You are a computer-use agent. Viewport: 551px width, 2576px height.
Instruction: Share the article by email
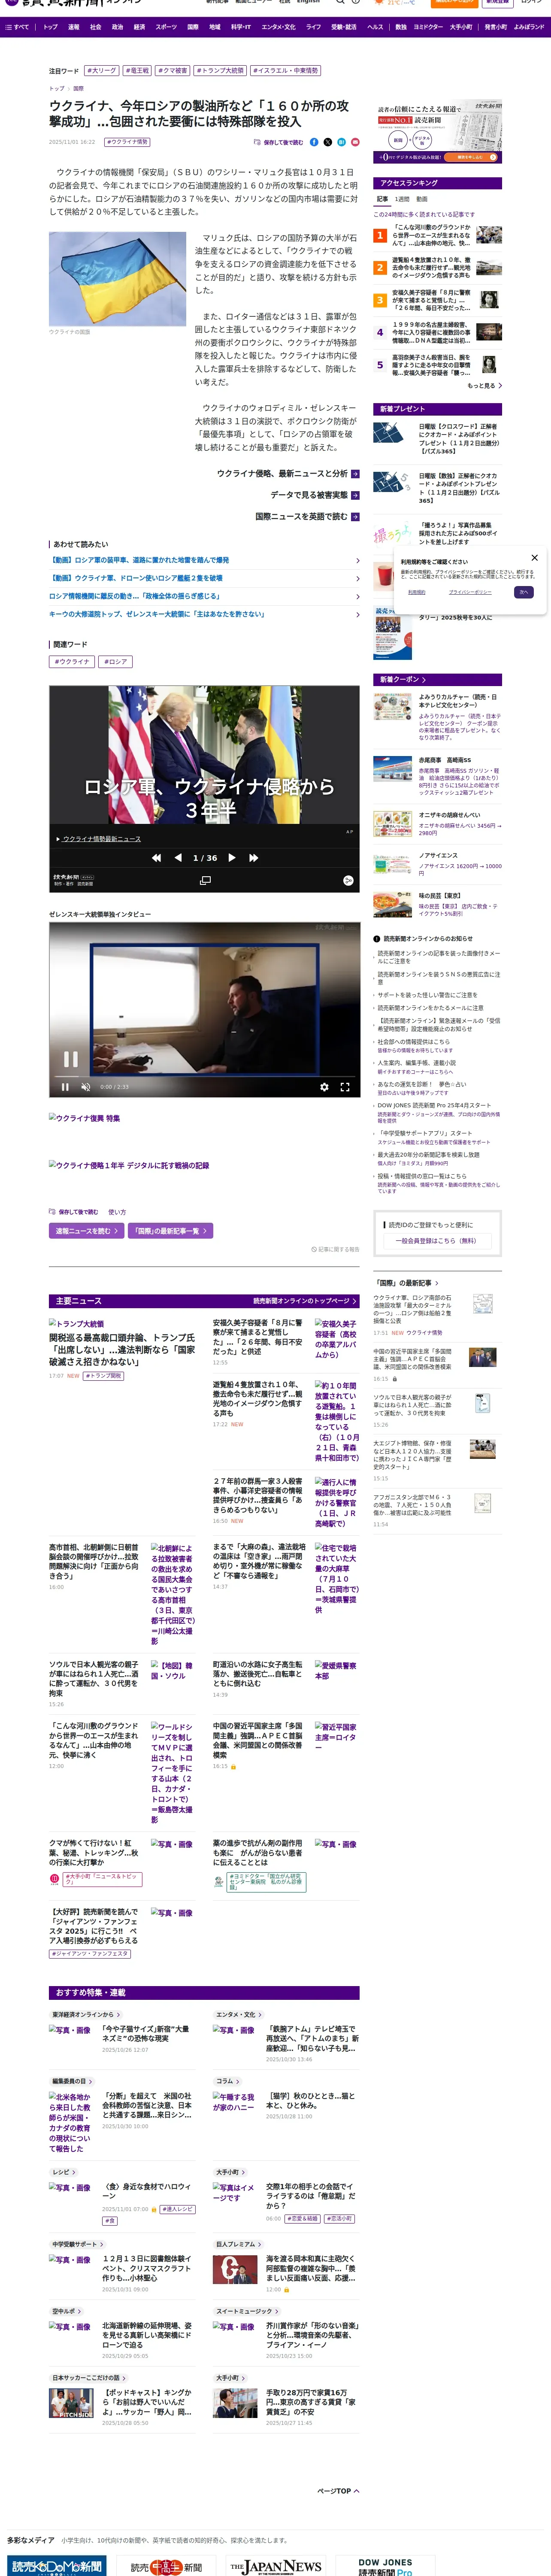pos(355,142)
